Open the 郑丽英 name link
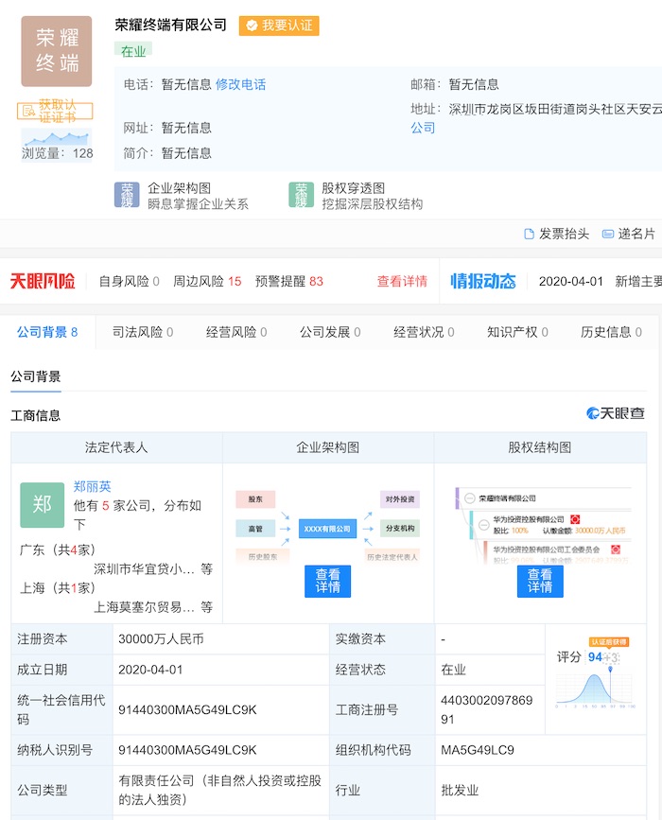This screenshot has height=820, width=662. [93, 486]
